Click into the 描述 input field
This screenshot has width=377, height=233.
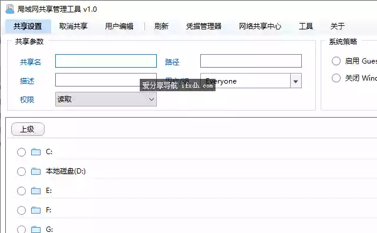106,80
